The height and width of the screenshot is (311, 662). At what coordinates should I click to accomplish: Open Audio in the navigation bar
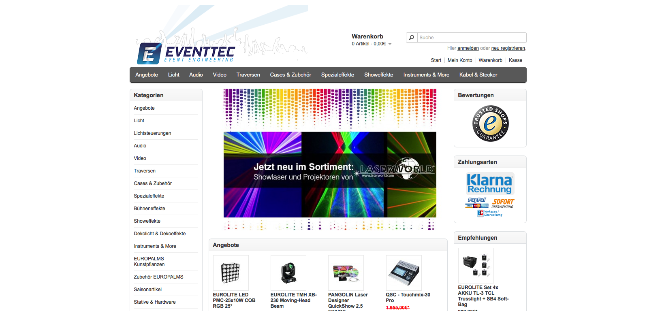pyautogui.click(x=196, y=75)
